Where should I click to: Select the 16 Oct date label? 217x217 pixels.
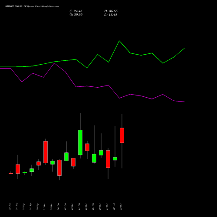pos(93,207)
